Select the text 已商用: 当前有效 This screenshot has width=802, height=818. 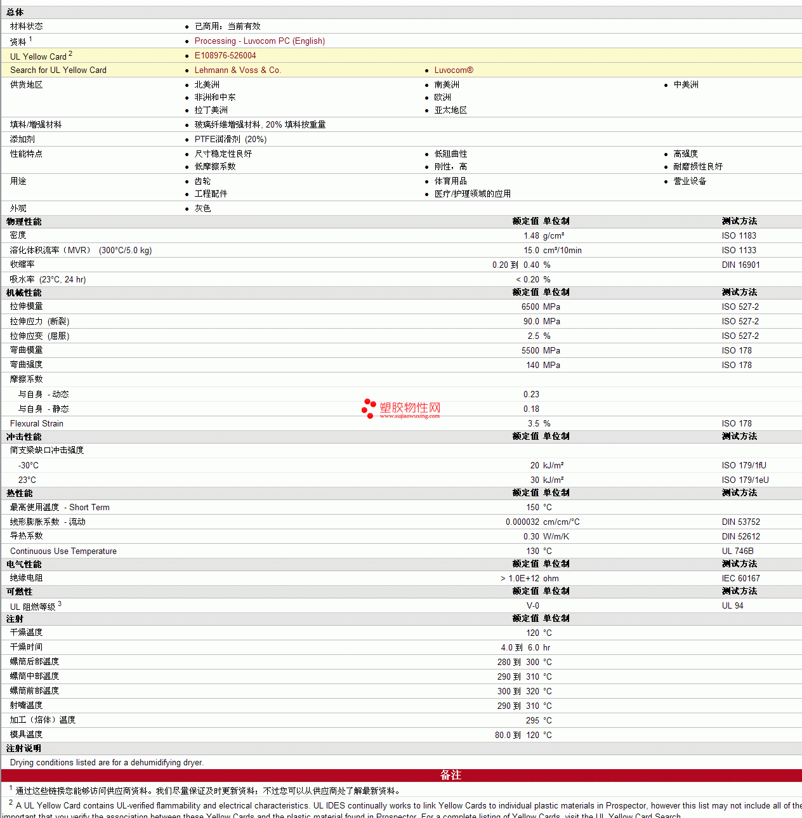click(x=228, y=26)
